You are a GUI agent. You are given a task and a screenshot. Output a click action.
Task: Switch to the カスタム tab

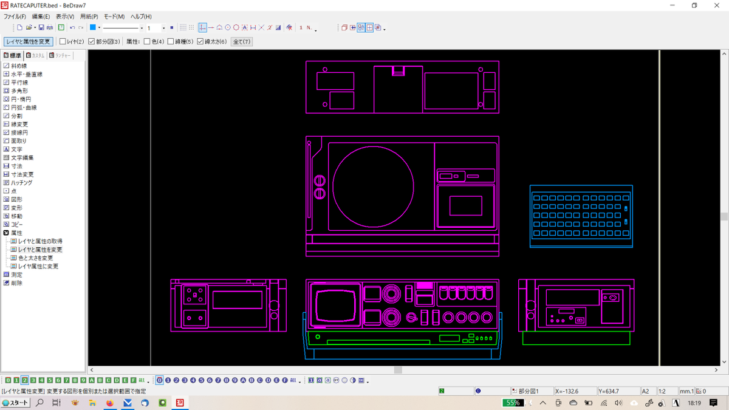(36, 55)
